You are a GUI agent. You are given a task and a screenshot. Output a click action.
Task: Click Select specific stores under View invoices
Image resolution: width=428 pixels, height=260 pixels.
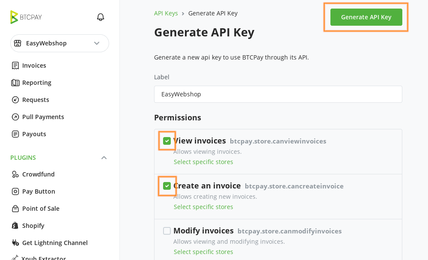coord(203,162)
